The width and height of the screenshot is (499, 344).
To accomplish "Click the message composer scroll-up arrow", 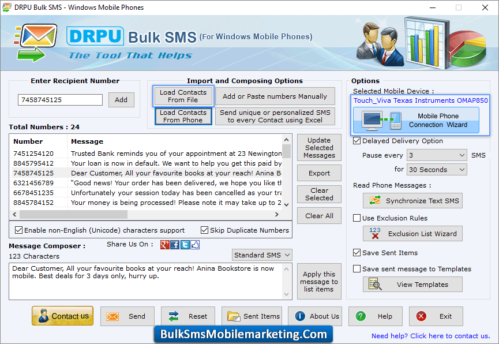I will [286, 269].
